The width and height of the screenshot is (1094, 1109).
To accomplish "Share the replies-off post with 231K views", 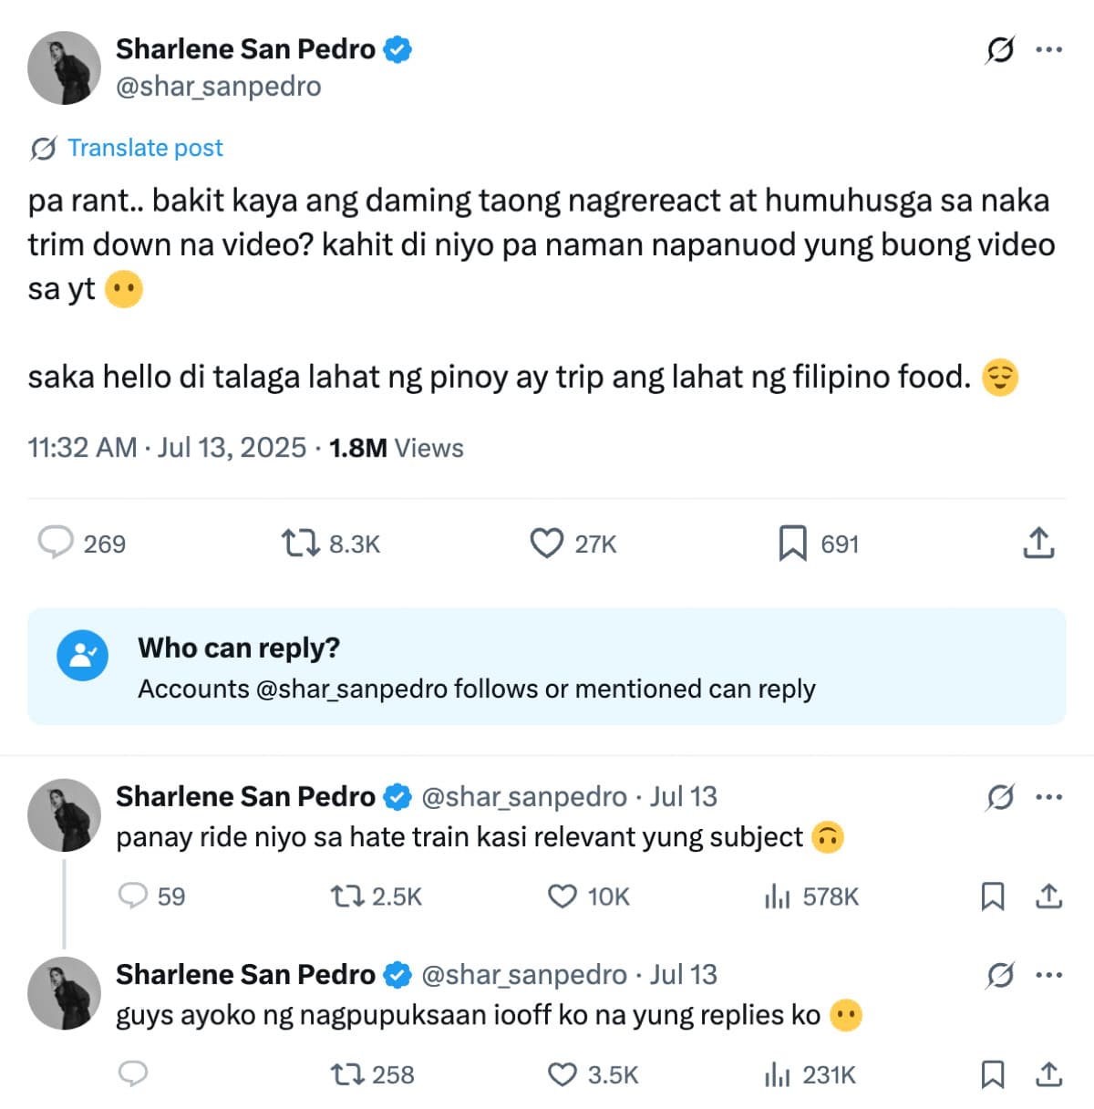I will click(1049, 1074).
